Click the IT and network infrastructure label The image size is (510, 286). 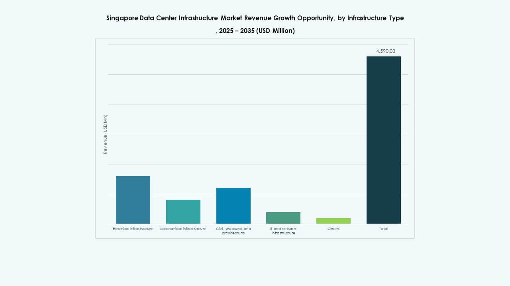pos(283,231)
